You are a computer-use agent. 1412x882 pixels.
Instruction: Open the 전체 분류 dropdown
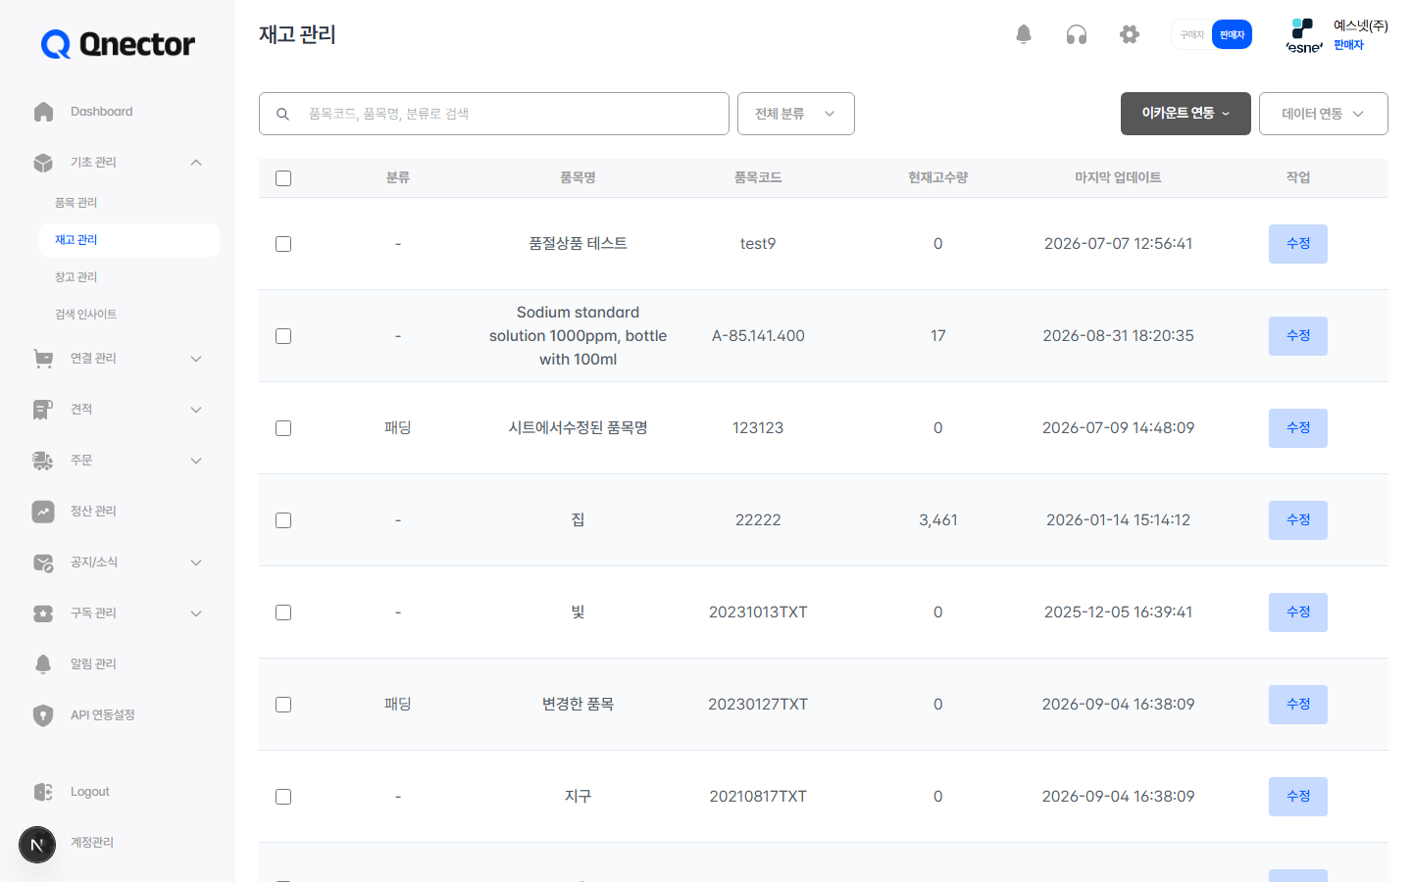pos(796,114)
